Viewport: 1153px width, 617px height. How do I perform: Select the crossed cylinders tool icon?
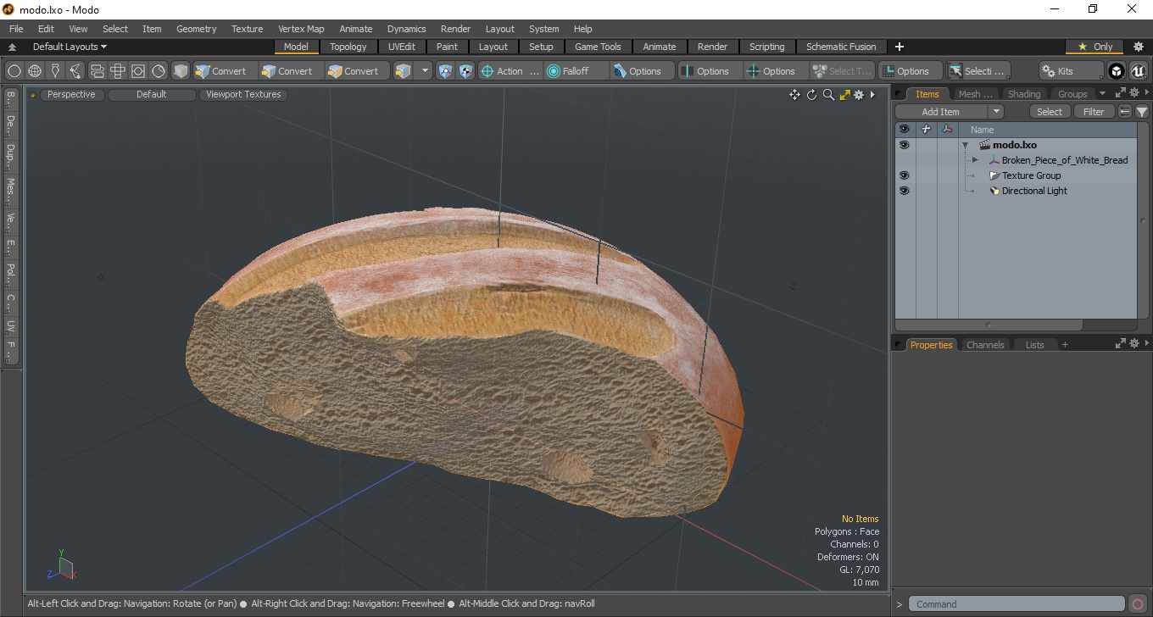pos(118,71)
